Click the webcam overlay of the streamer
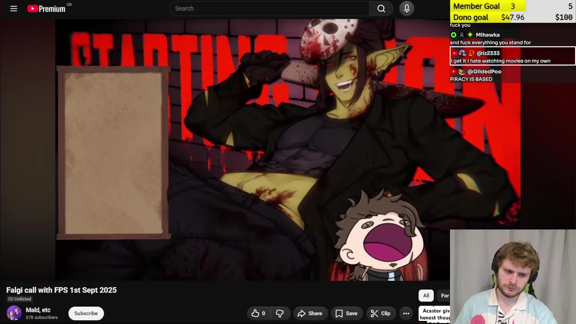This screenshot has width=576, height=324. coord(513,277)
